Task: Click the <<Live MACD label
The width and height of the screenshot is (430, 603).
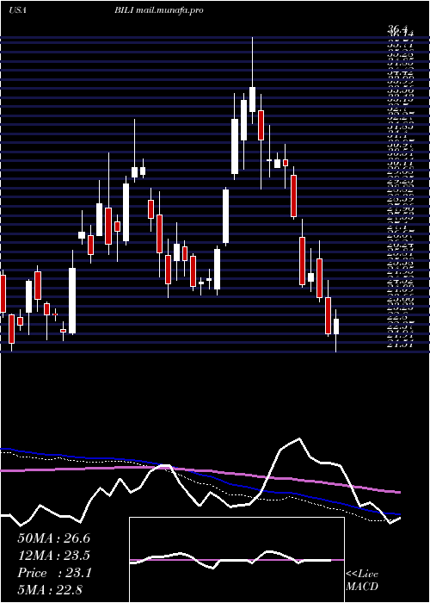Action: (x=362, y=581)
